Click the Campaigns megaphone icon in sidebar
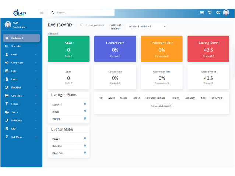The height and width of the screenshot is (176, 235). [x=7, y=63]
